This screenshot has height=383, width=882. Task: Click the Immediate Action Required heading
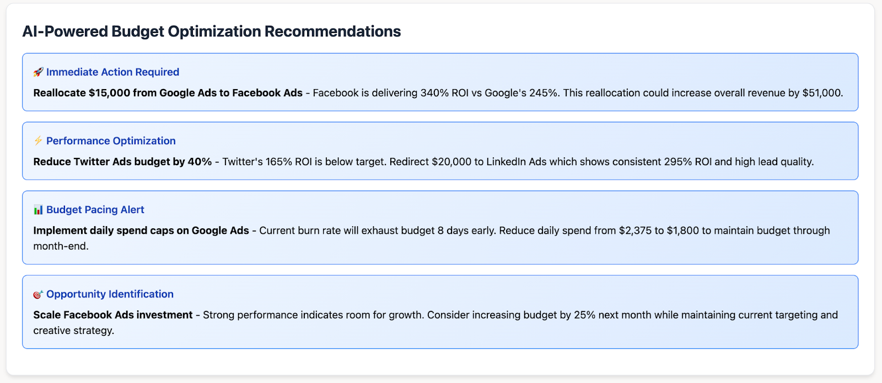pos(112,72)
